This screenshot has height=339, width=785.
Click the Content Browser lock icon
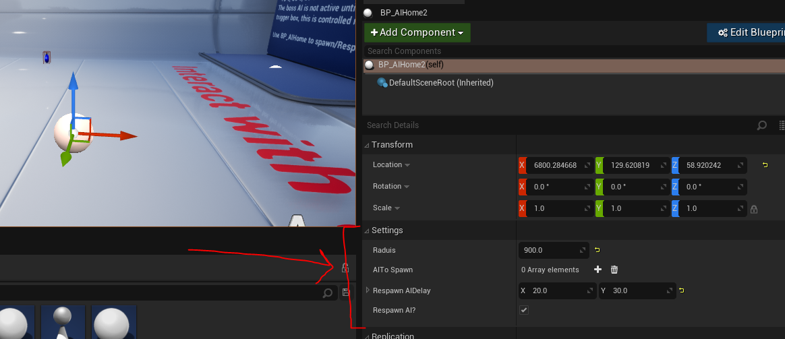(x=345, y=268)
